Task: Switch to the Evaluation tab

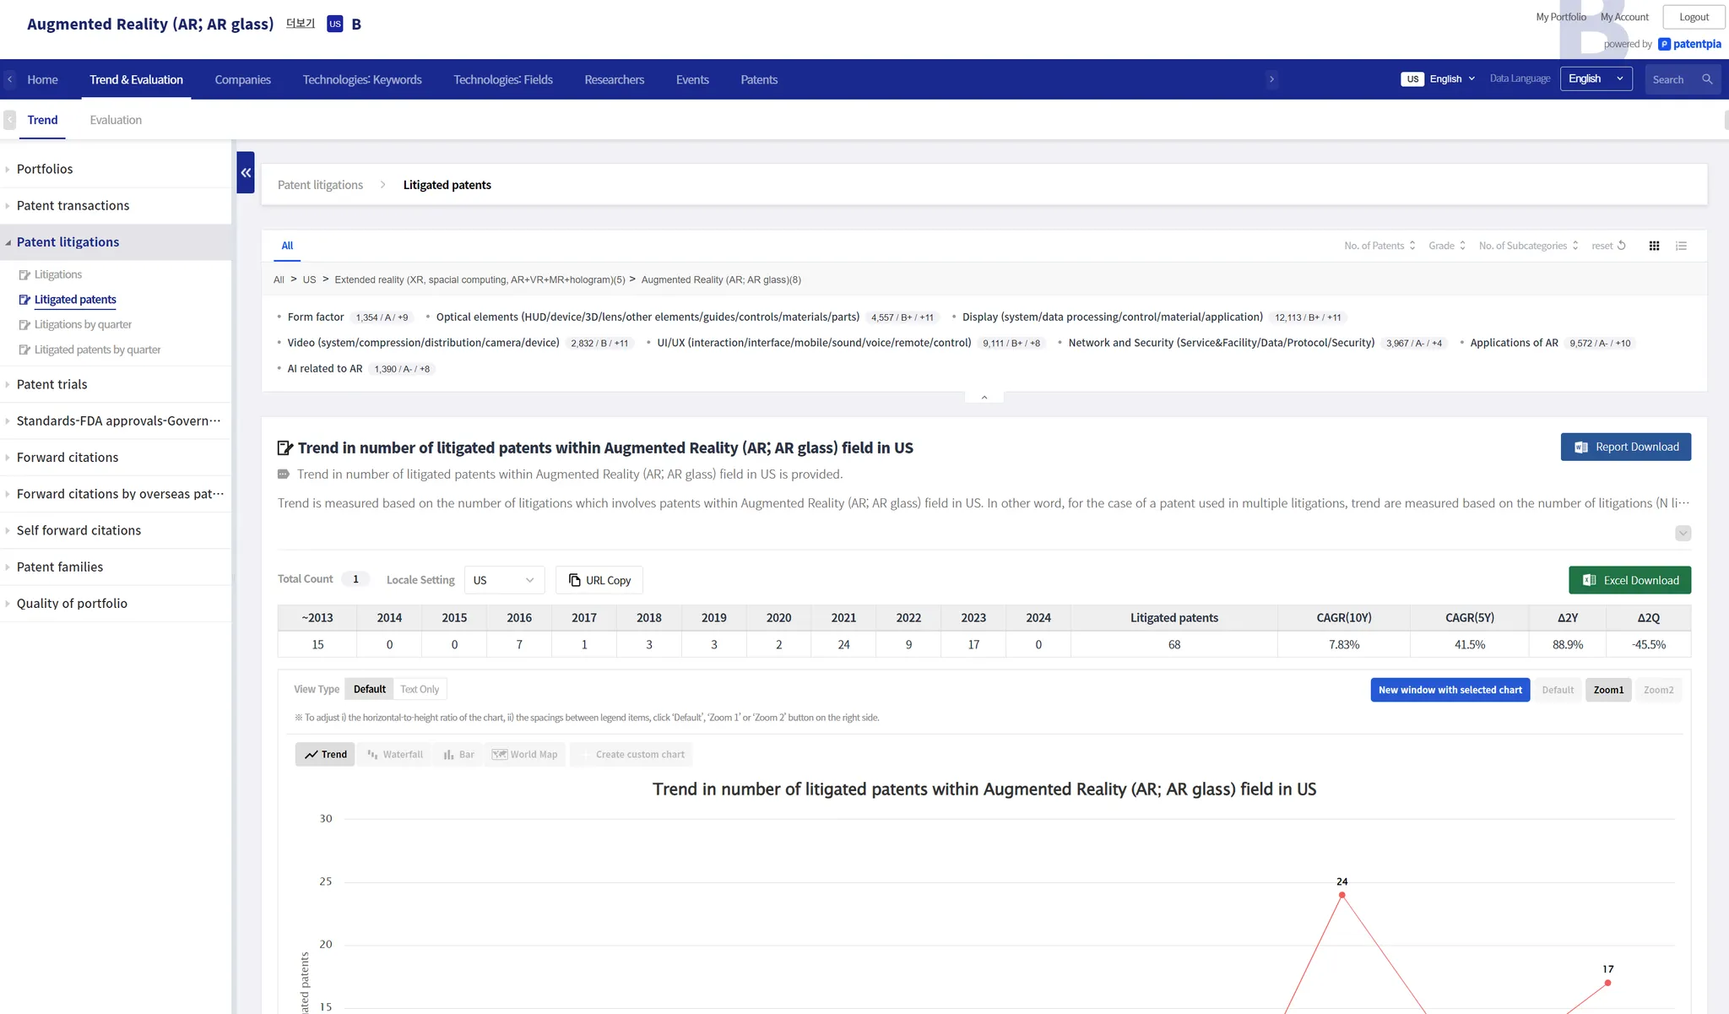Action: 116,120
